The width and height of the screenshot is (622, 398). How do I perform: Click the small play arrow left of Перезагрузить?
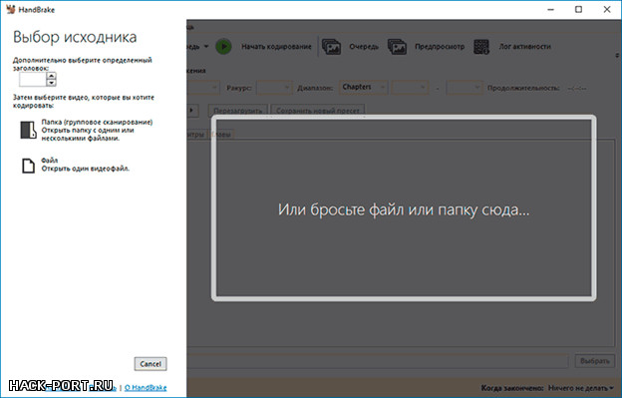(x=192, y=111)
